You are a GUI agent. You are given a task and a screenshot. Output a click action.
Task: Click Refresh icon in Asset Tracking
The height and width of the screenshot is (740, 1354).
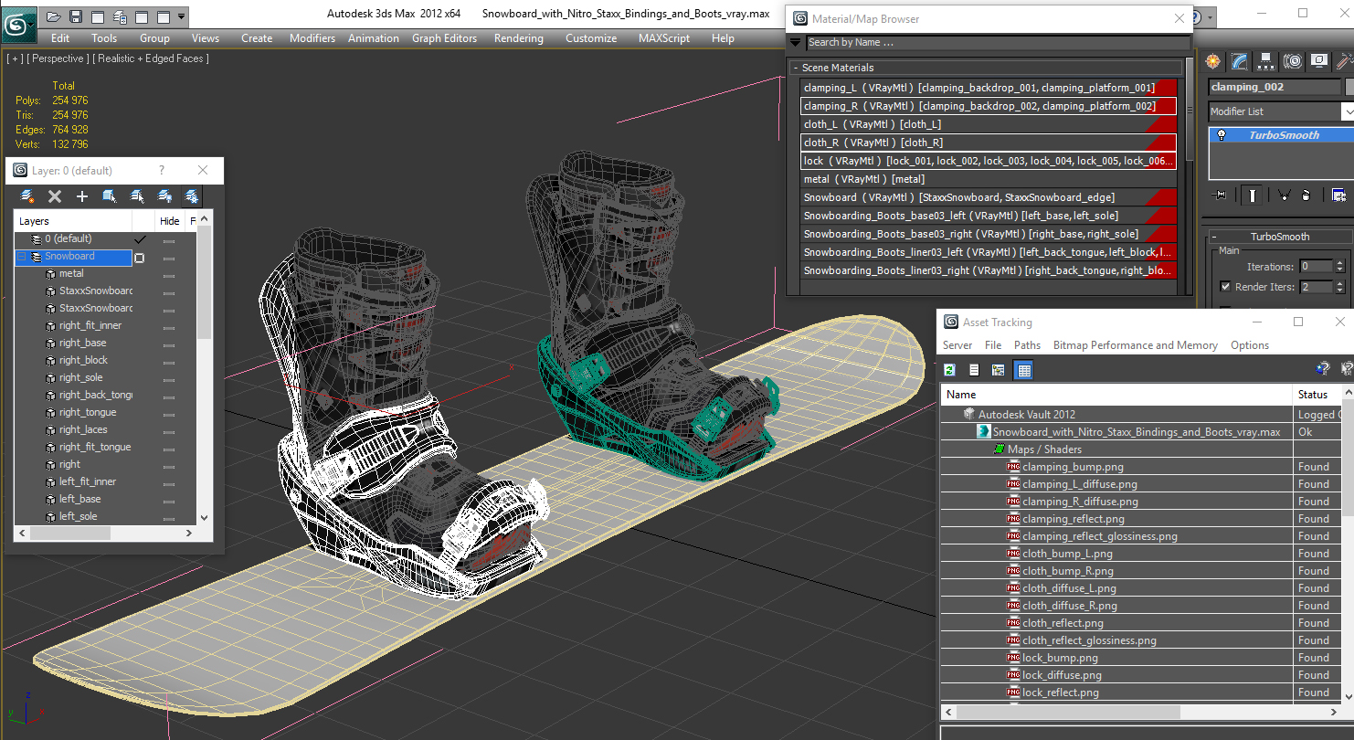[950, 370]
